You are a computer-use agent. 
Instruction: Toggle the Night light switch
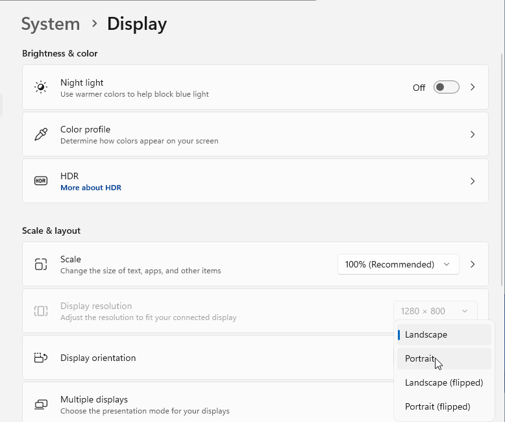(447, 87)
